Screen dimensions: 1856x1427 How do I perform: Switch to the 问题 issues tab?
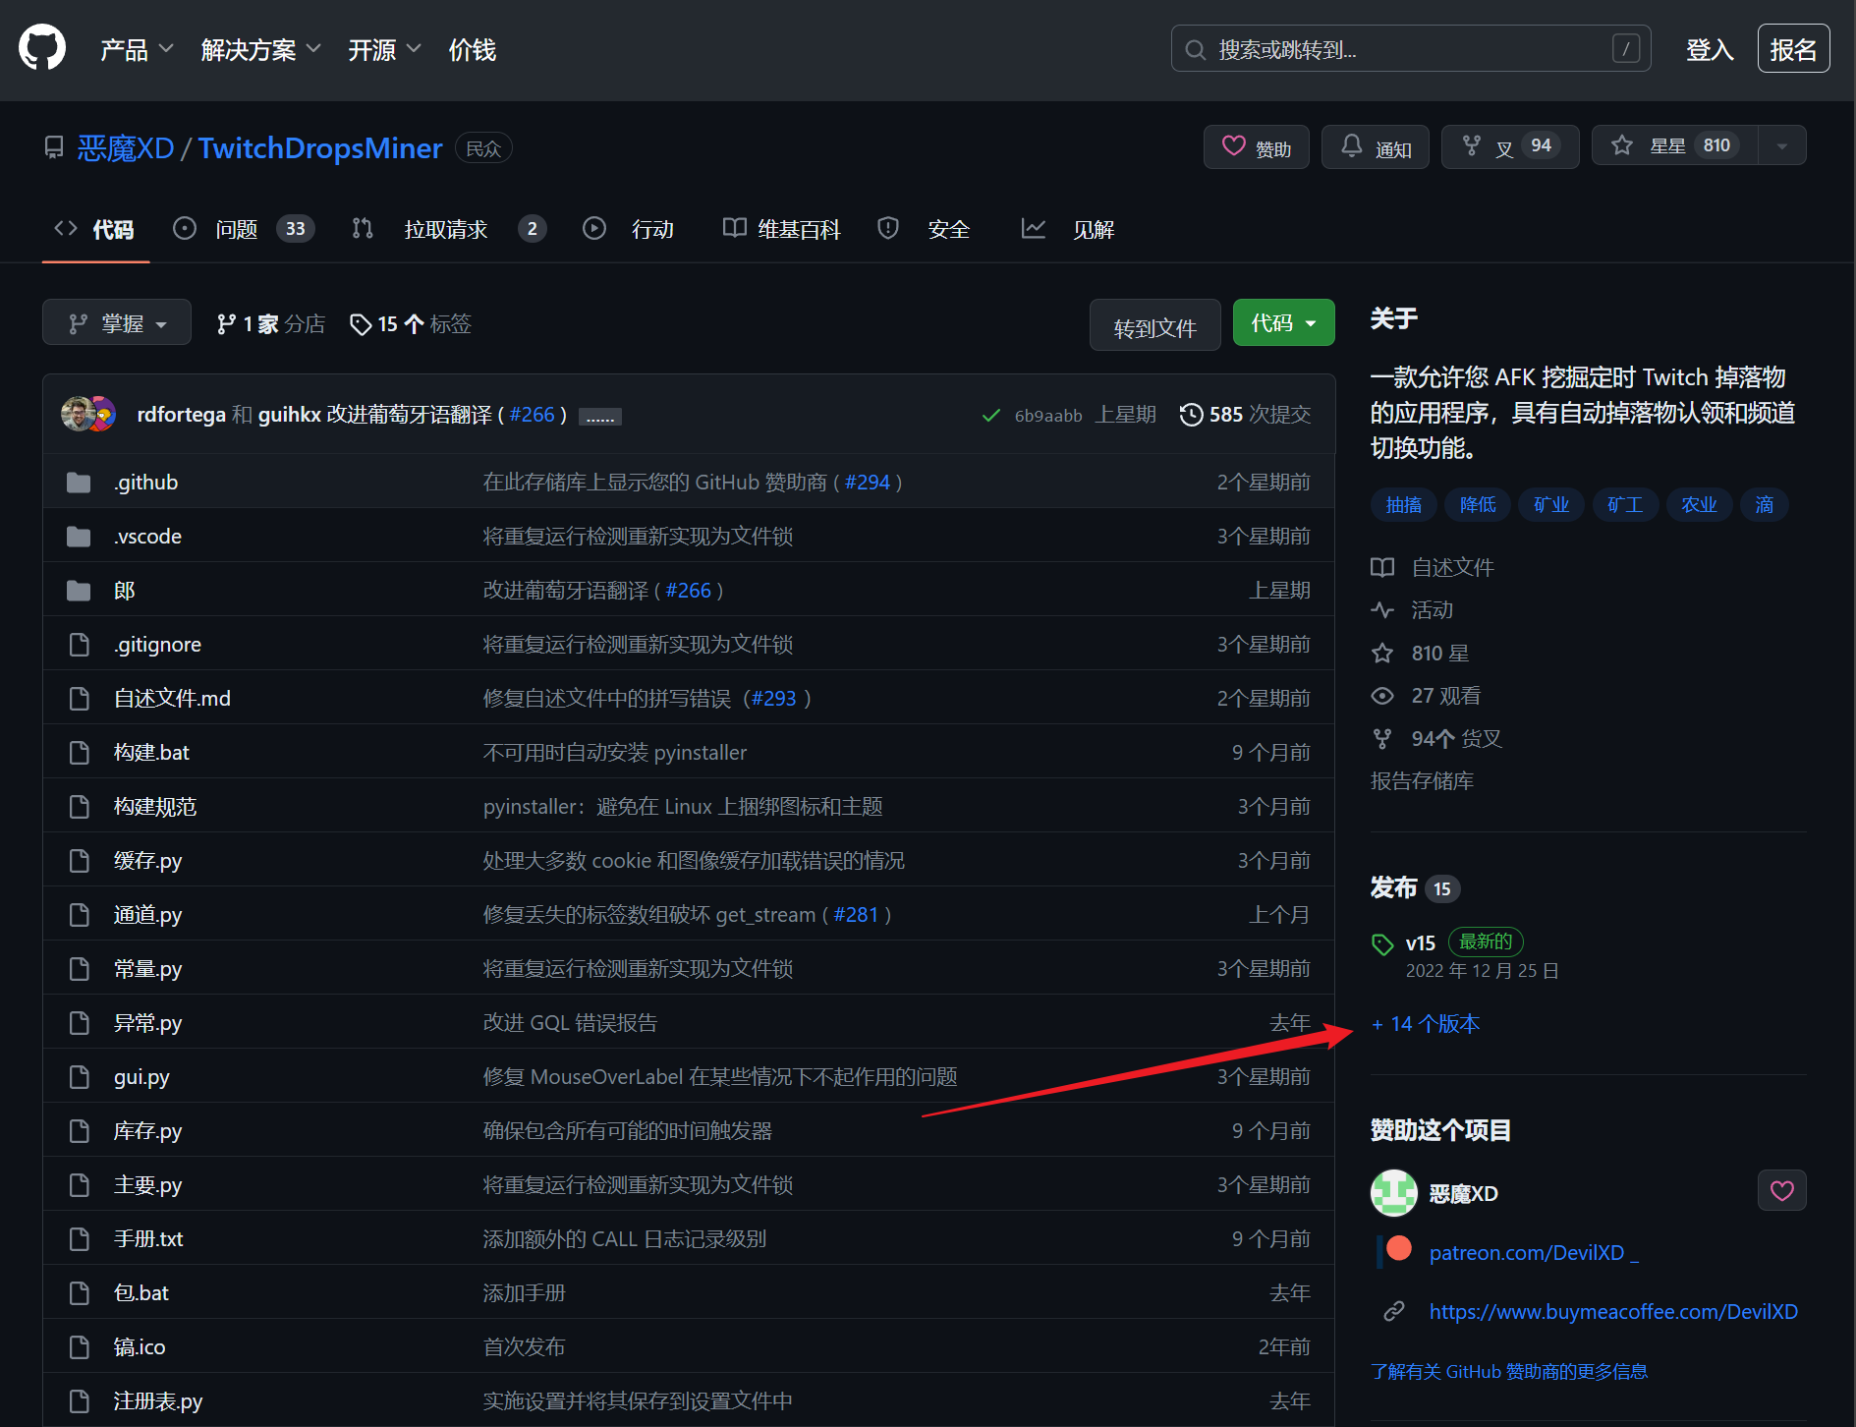pyautogui.click(x=244, y=229)
